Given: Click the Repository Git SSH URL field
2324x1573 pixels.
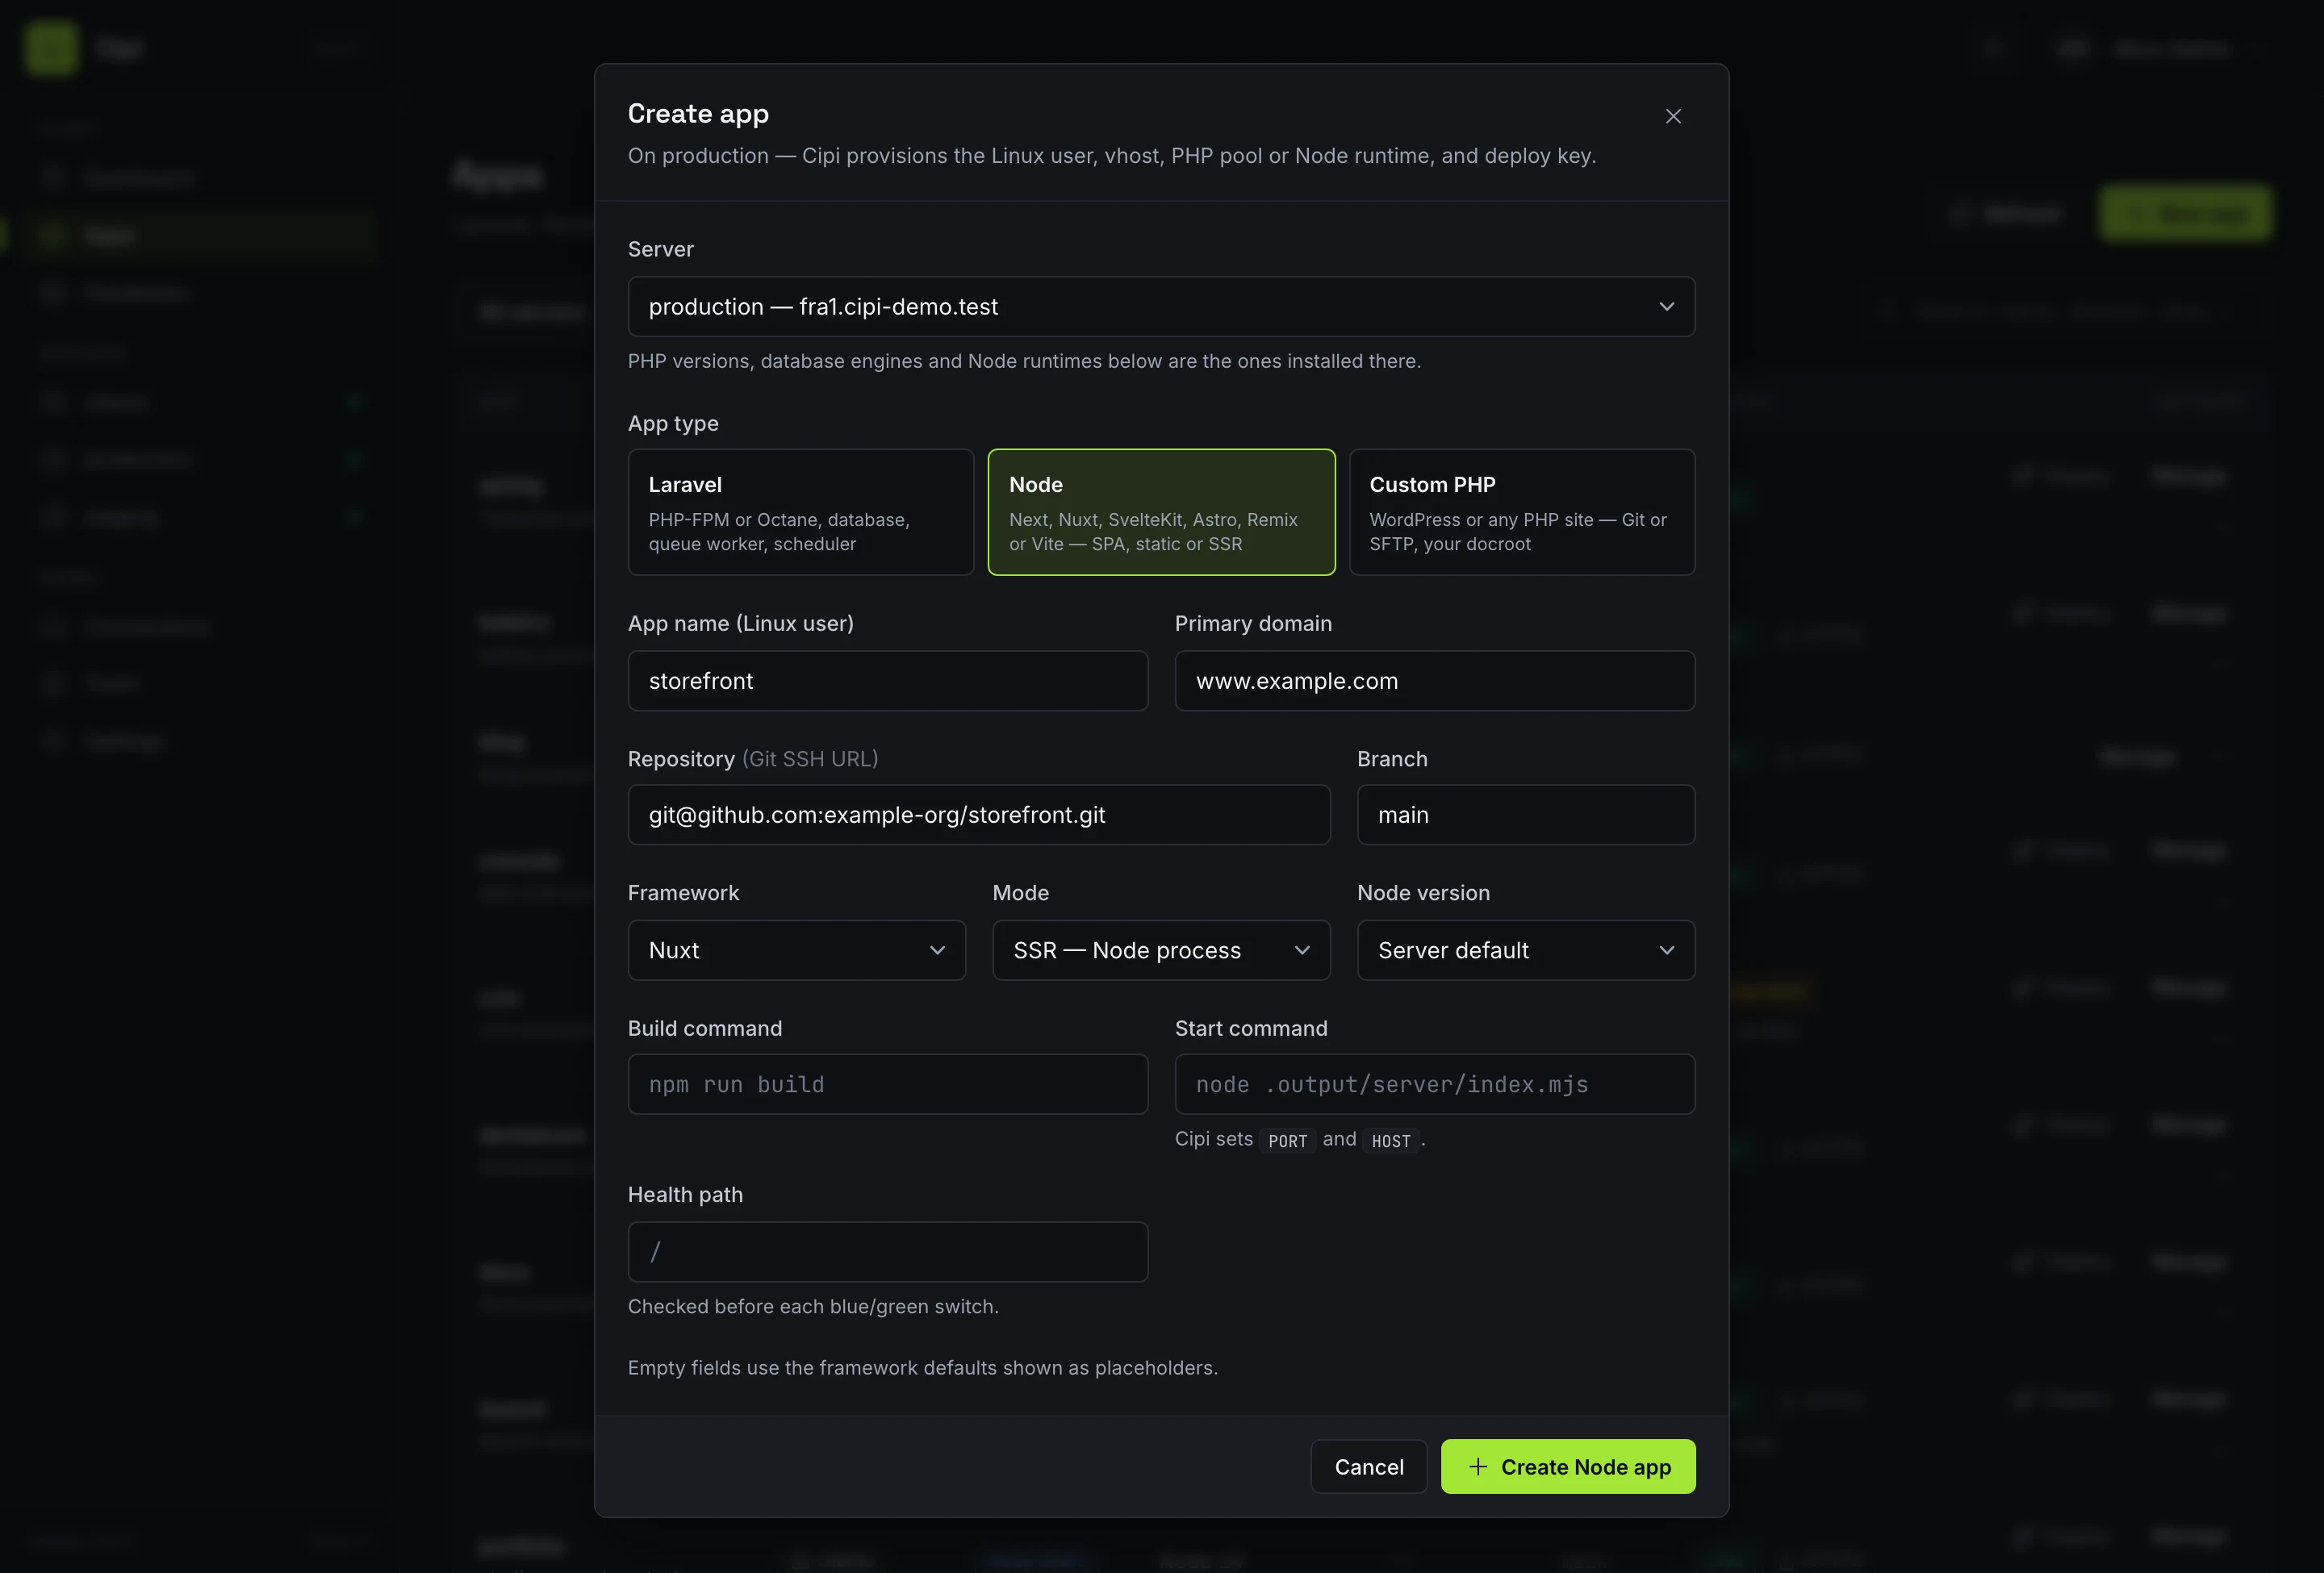Looking at the screenshot, I should click(979, 815).
